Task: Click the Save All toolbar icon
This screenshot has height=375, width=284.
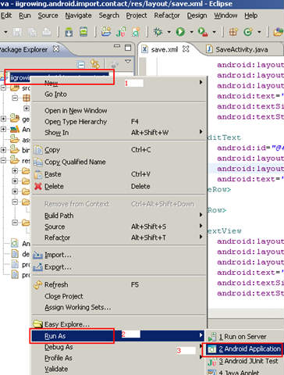Action: [x=32, y=32]
